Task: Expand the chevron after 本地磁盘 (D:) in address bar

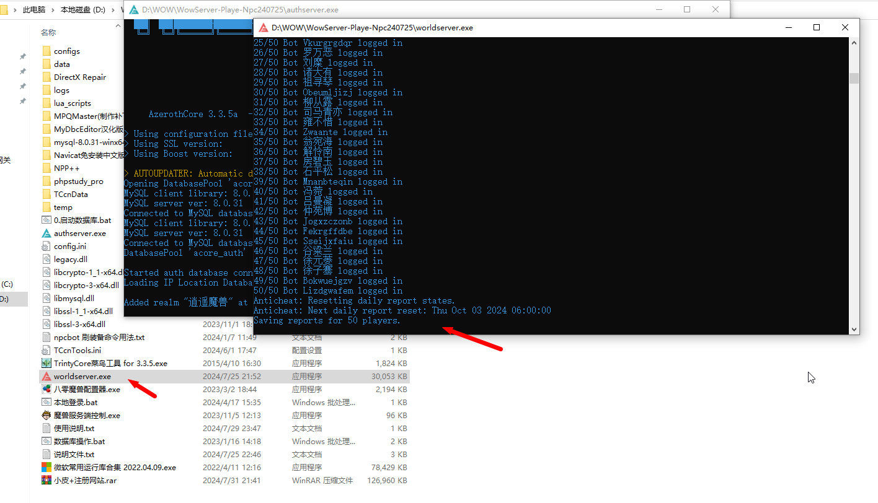Action: [113, 10]
